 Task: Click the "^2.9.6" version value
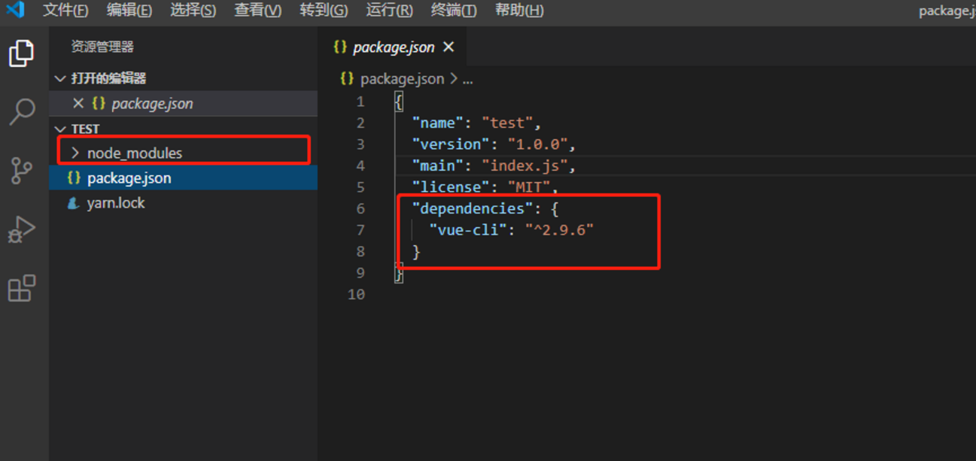559,230
